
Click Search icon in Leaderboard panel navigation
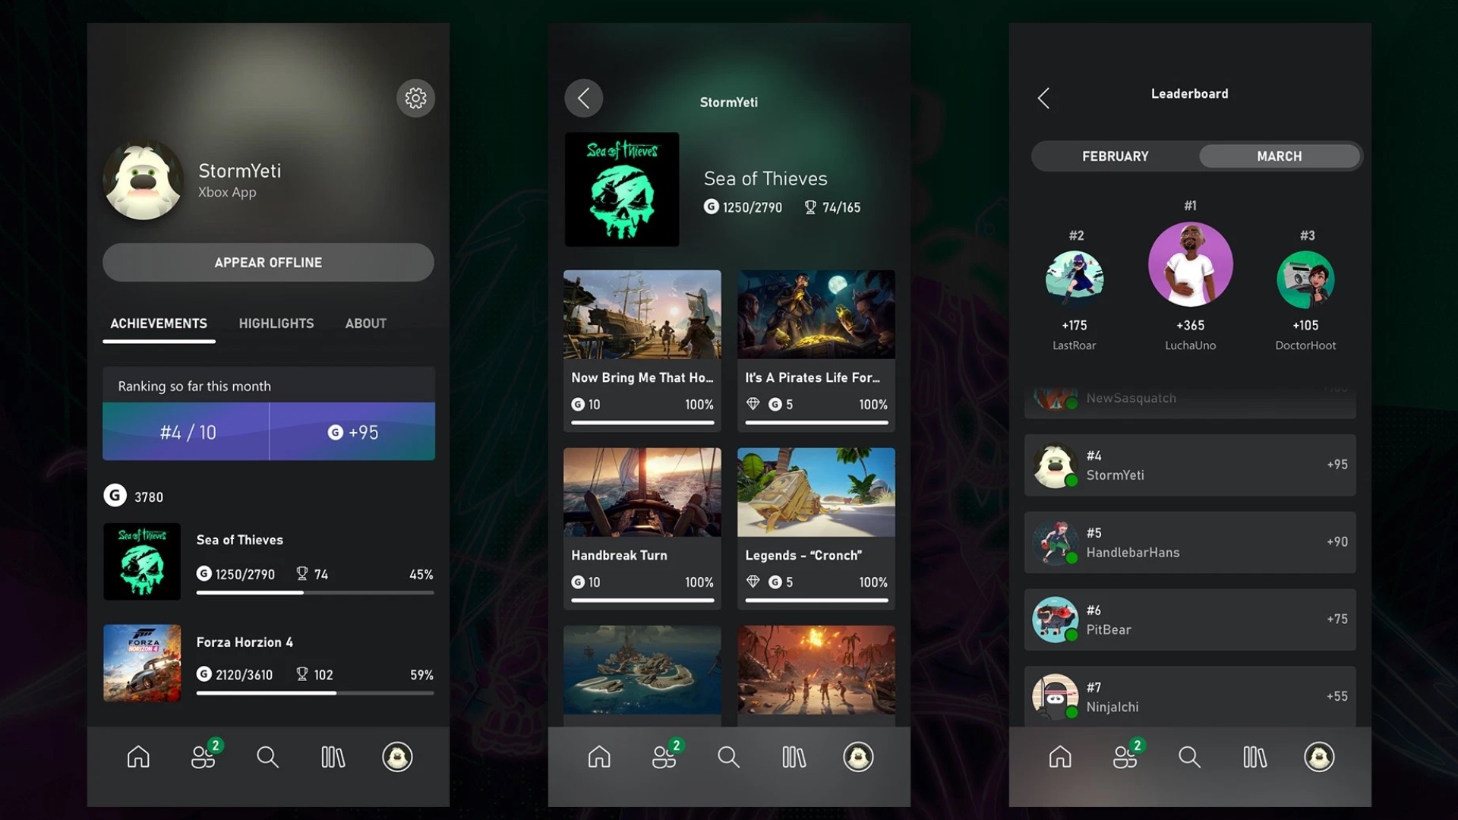pos(1189,756)
